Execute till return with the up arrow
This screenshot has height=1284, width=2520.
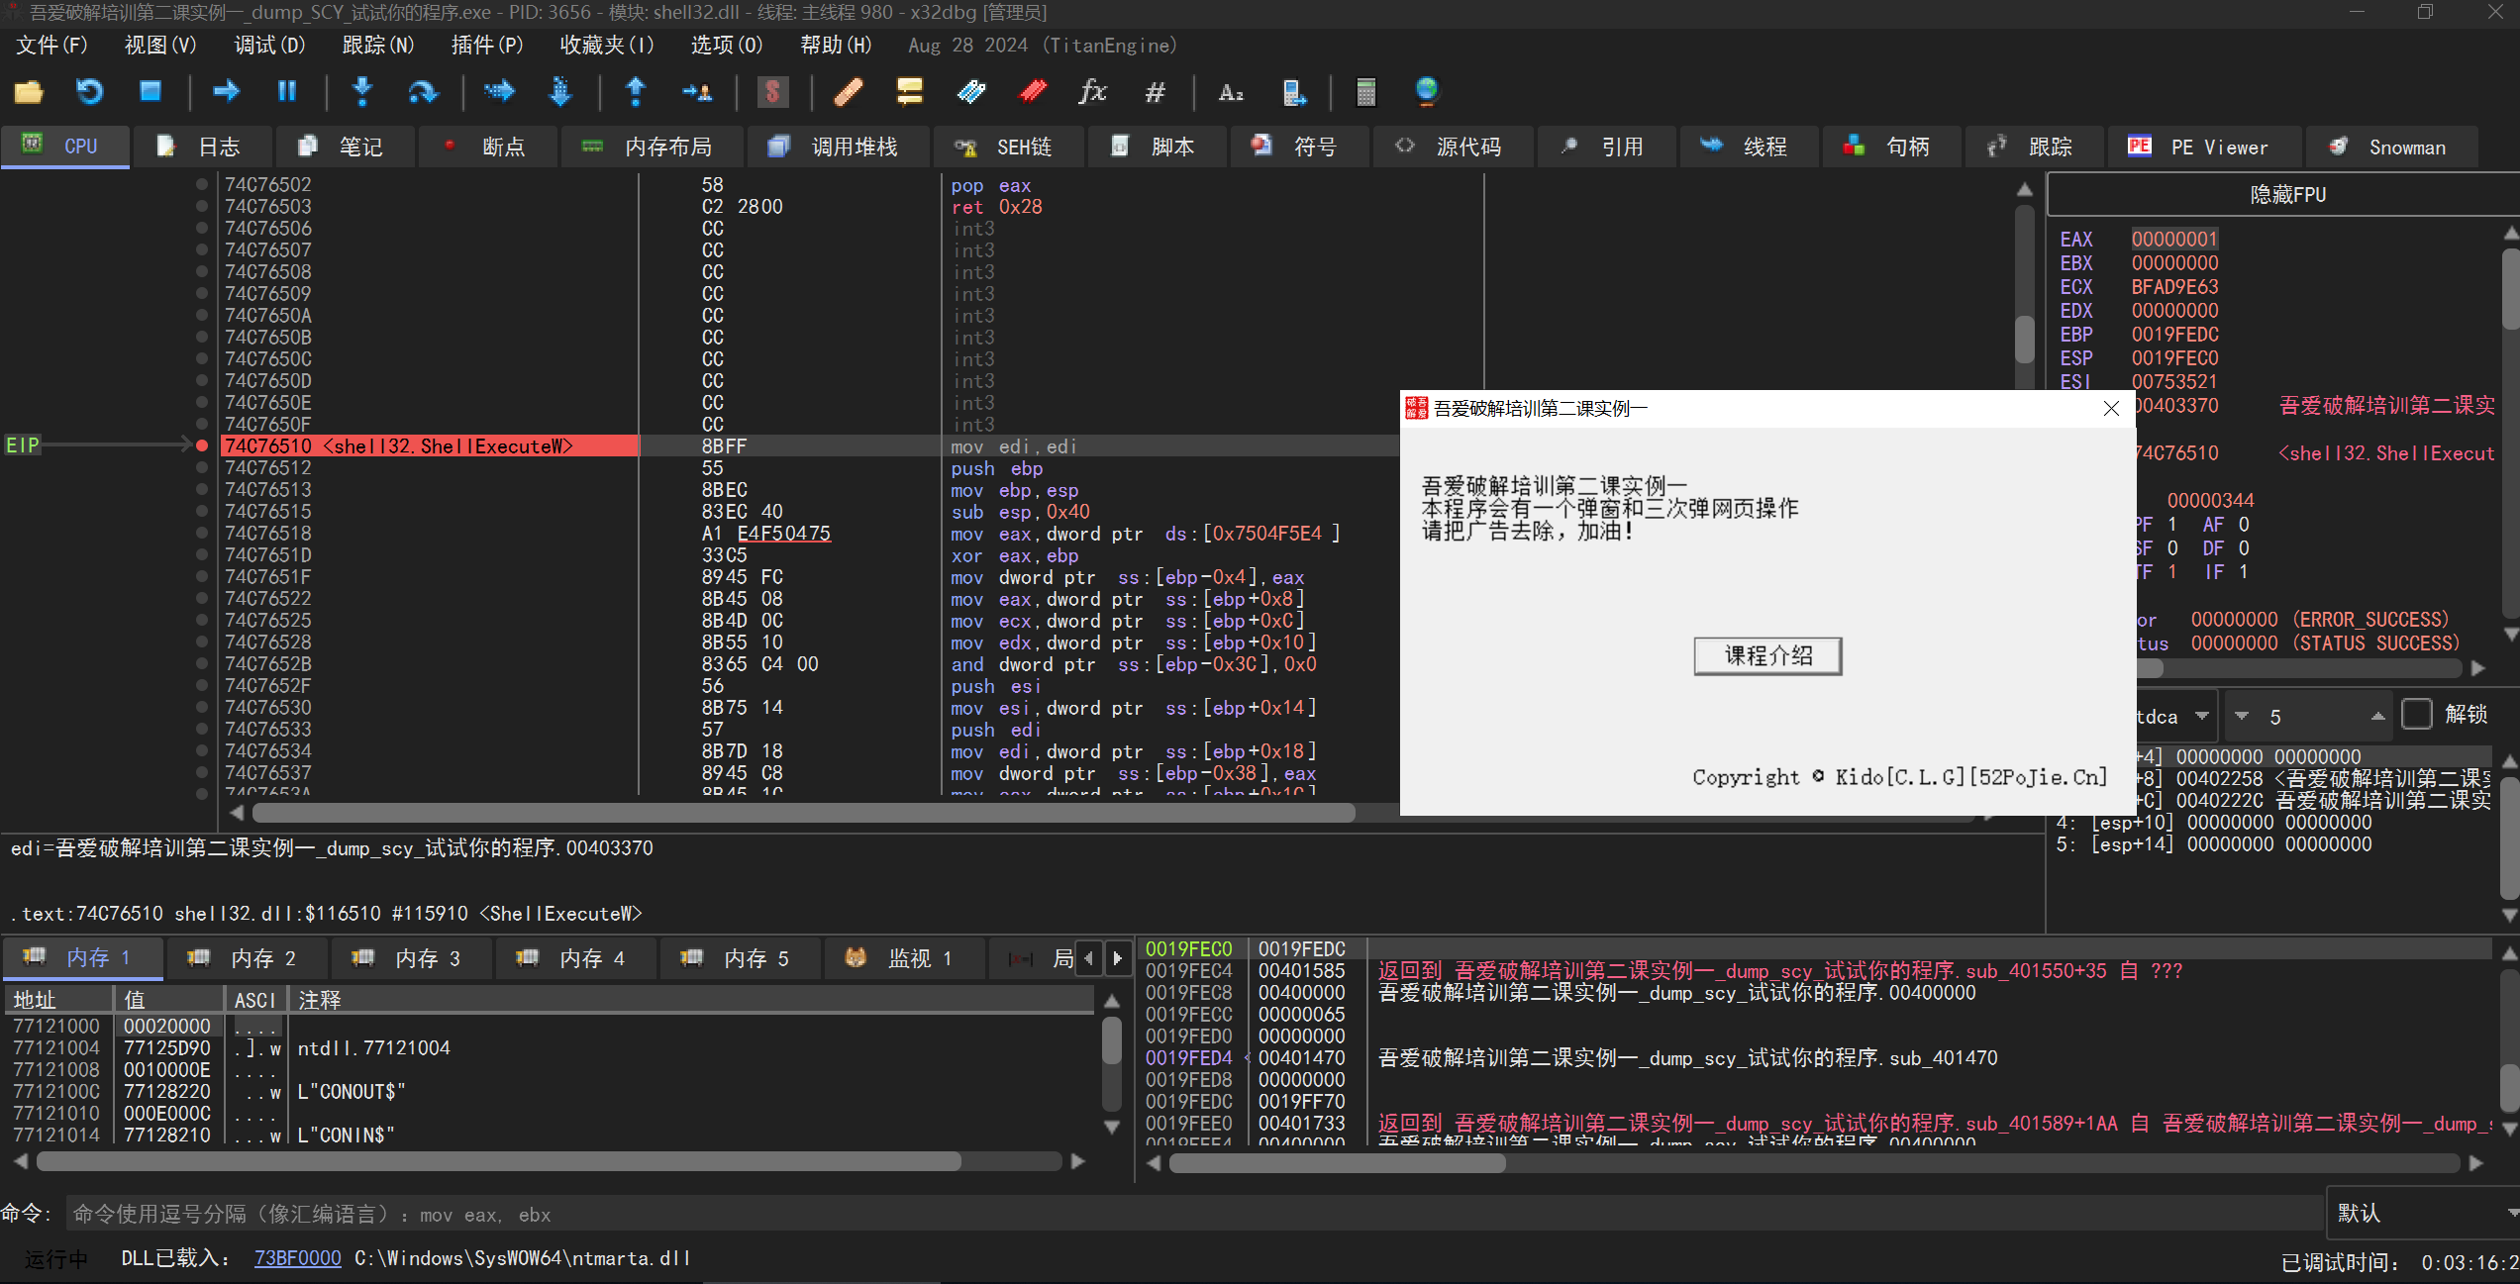click(636, 92)
